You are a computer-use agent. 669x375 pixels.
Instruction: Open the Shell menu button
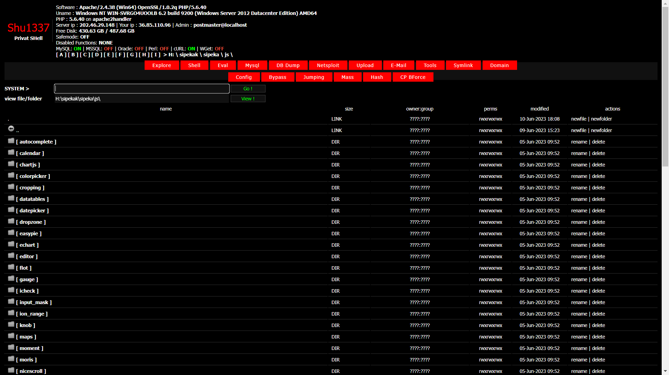click(x=194, y=65)
